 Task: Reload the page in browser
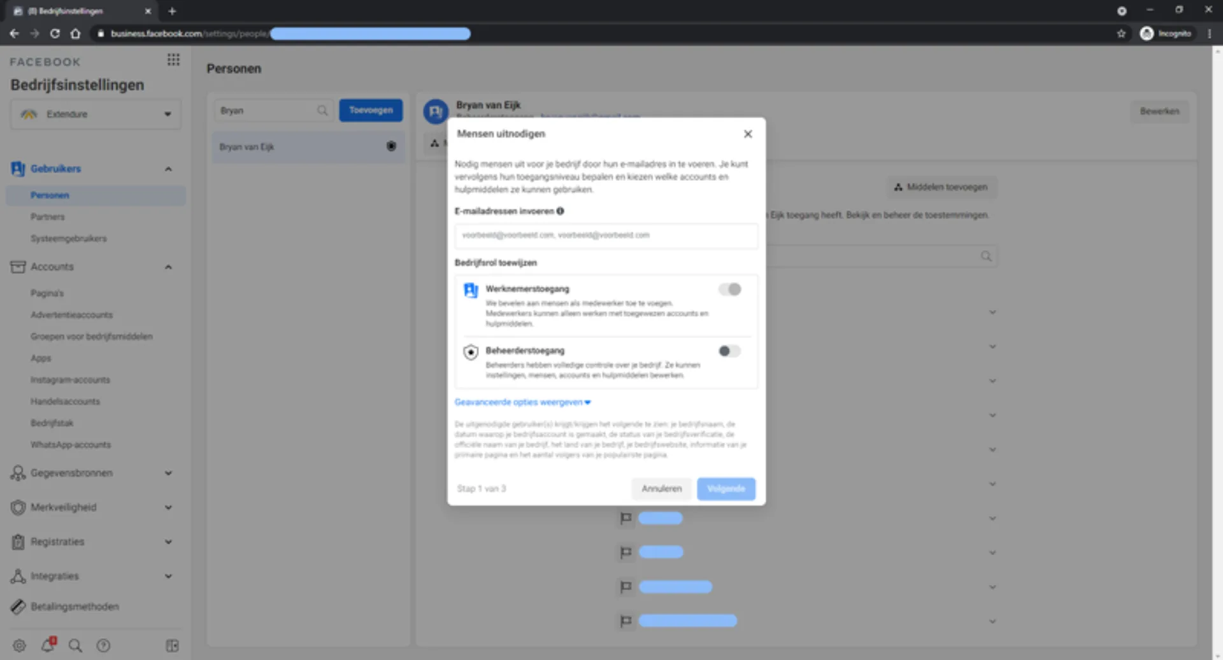55,34
